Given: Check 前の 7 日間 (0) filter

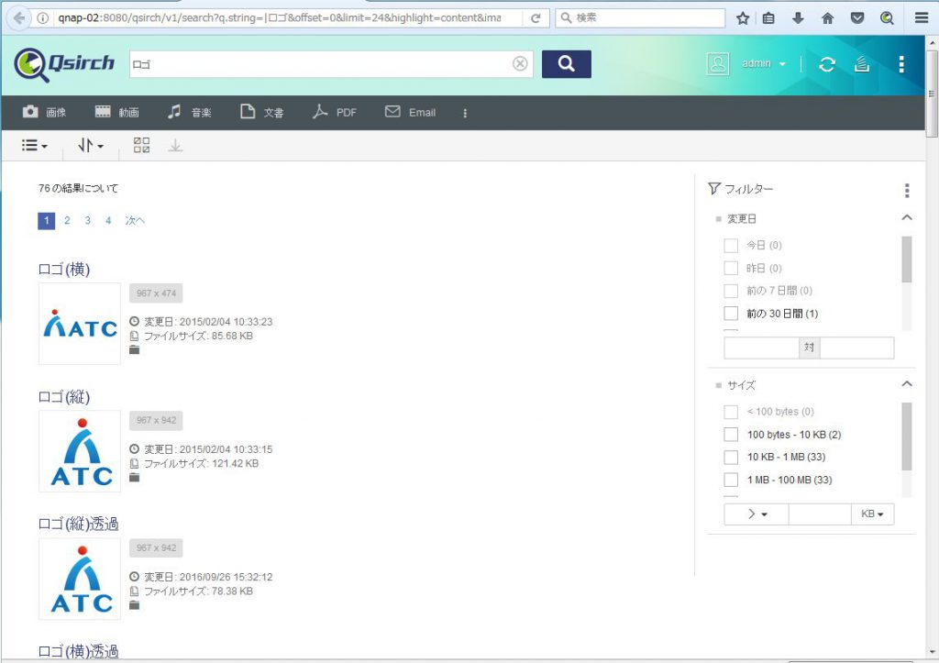Looking at the screenshot, I should (731, 291).
